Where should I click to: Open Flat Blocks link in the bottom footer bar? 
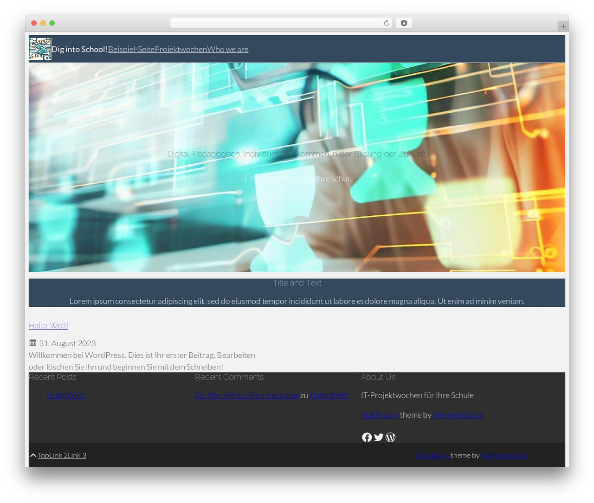[432, 455]
